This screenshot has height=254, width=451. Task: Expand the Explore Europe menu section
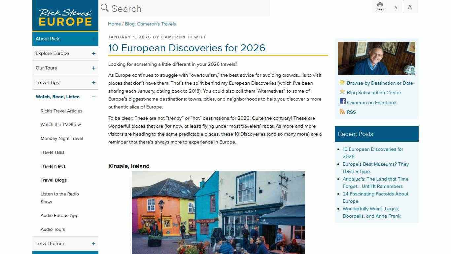click(x=93, y=53)
